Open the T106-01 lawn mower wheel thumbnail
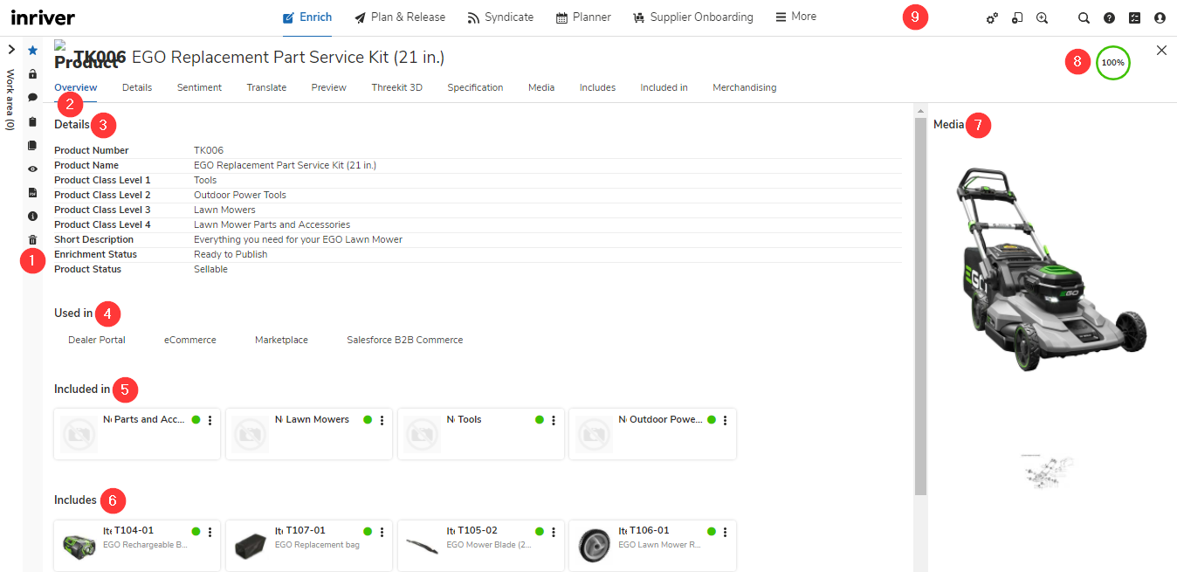1177x572 pixels. [595, 546]
